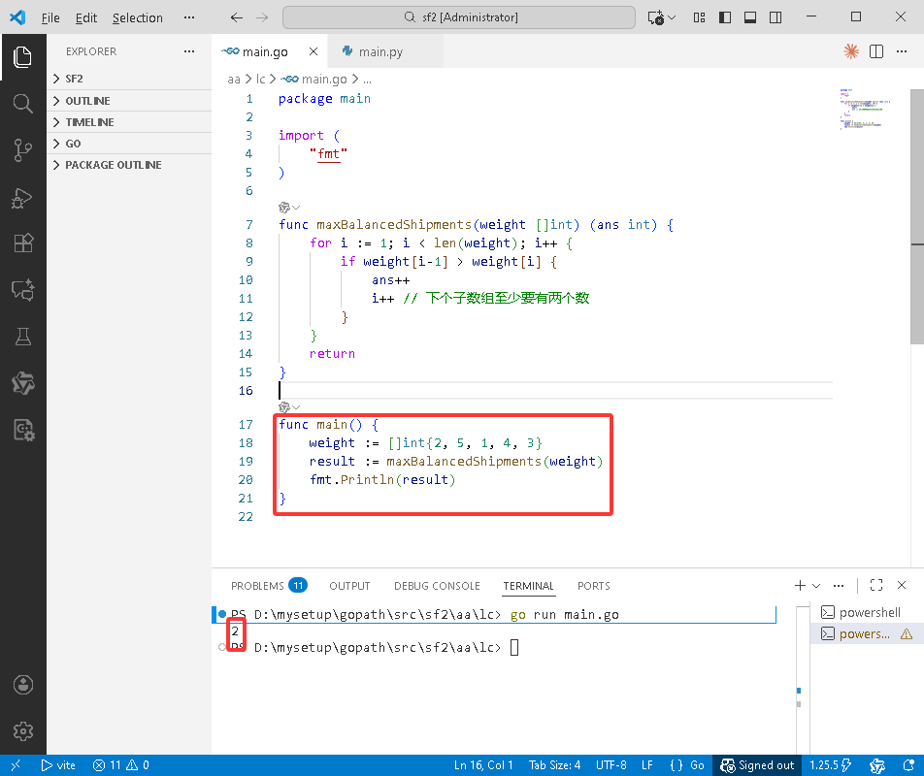
Task: Open the Accounts icon in activity bar
Action: pyautogui.click(x=22, y=685)
